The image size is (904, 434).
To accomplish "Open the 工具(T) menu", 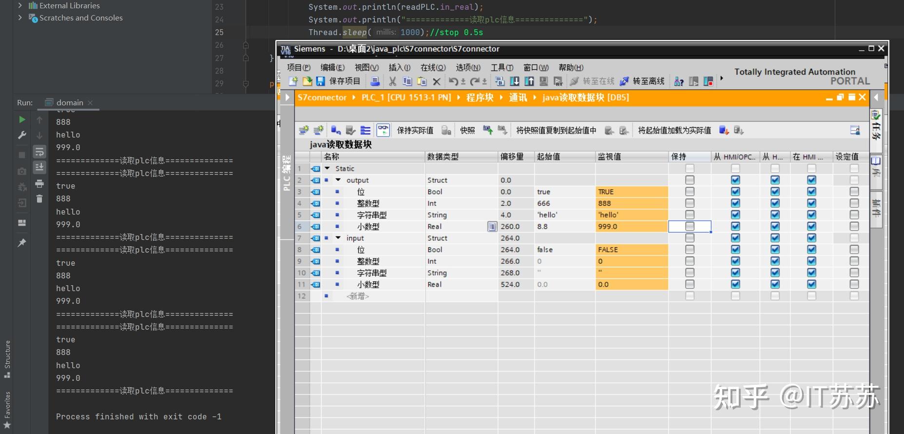I will tap(502, 67).
